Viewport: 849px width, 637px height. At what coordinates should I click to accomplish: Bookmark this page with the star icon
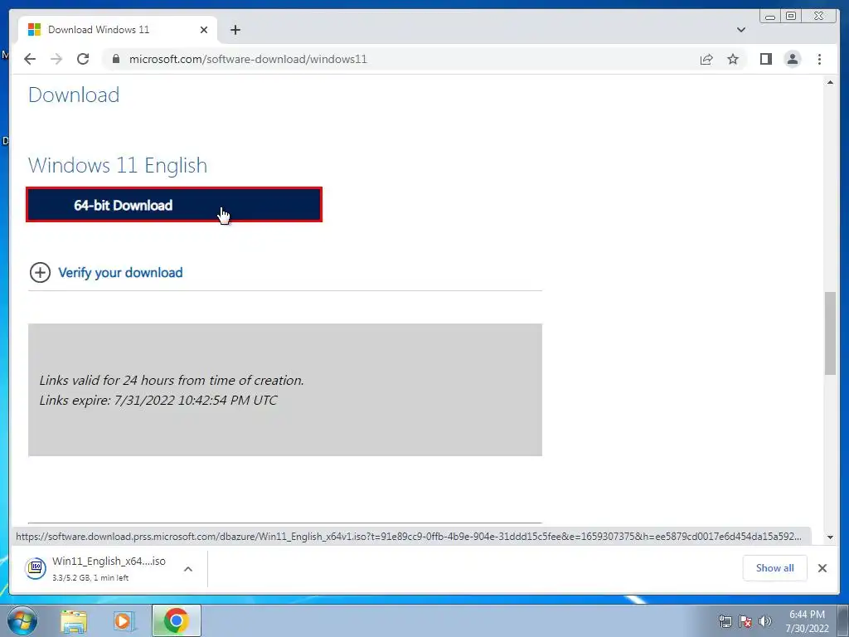733,59
